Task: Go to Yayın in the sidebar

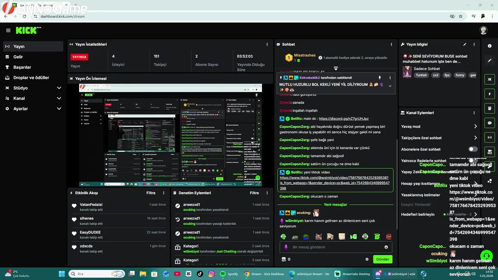Action: (x=33, y=46)
